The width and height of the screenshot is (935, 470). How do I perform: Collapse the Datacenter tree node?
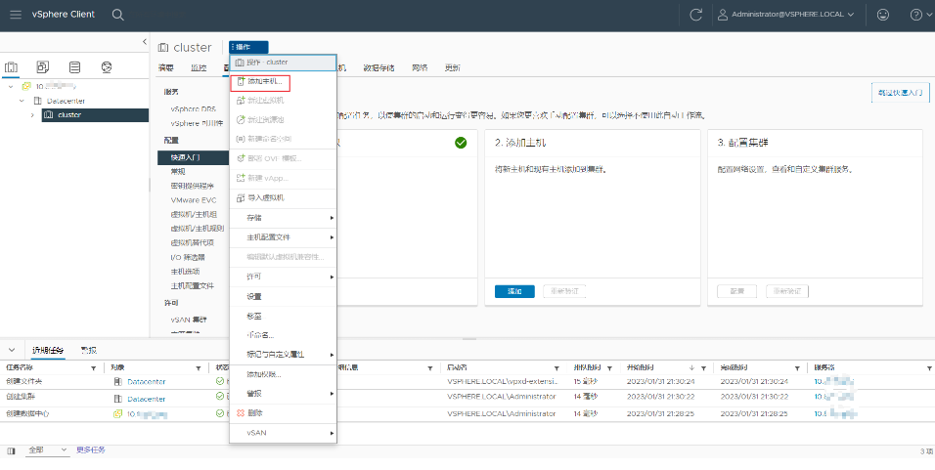pos(22,101)
